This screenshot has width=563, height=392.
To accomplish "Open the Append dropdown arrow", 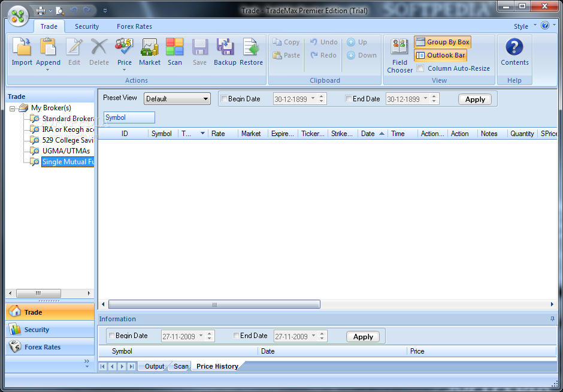I will tap(47, 70).
